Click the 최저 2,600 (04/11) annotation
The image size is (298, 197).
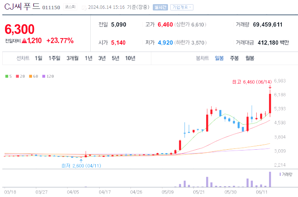pos(81,166)
